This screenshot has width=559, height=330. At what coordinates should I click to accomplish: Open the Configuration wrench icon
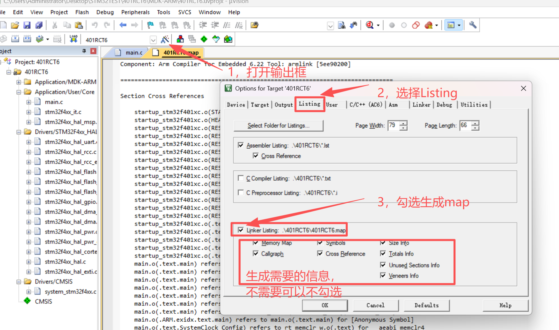click(473, 25)
